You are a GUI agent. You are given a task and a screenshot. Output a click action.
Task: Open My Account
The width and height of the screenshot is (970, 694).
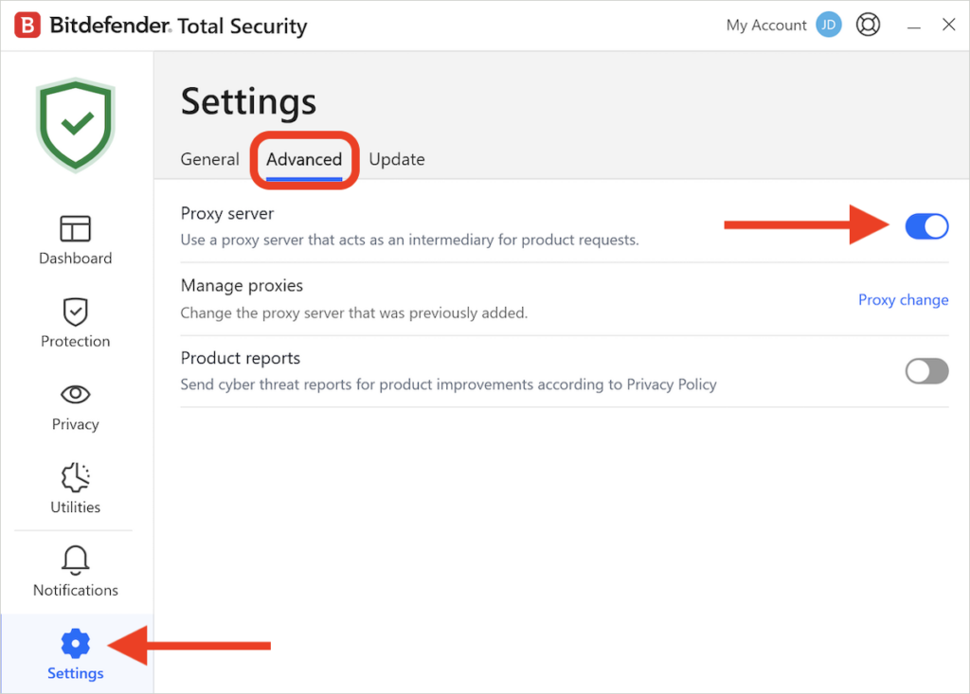765,25
